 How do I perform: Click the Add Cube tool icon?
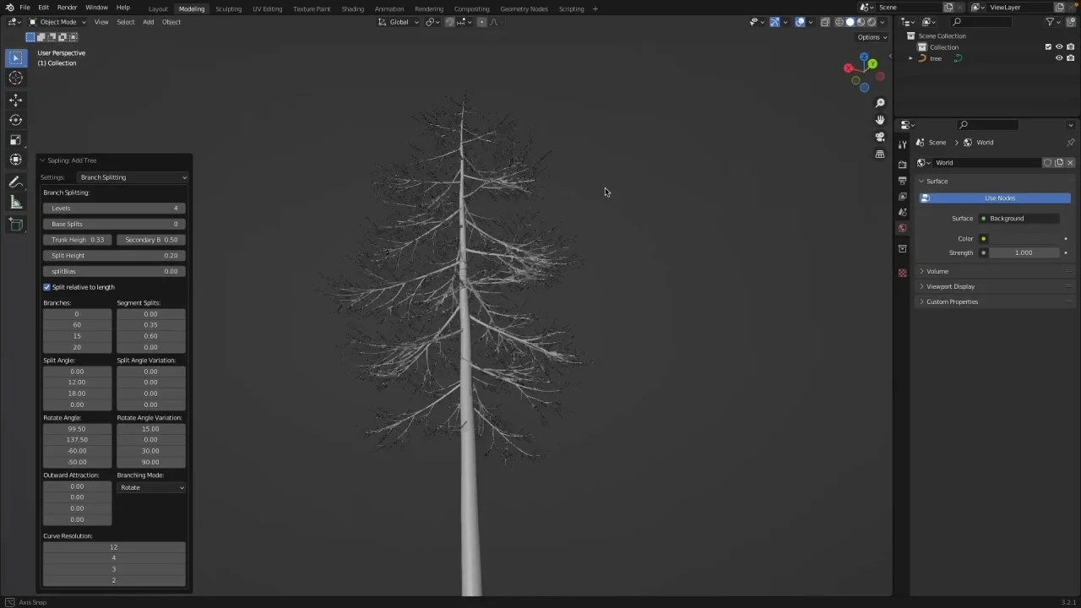coord(15,224)
